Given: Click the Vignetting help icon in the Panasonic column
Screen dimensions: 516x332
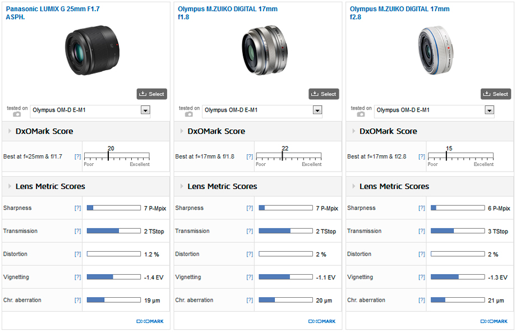Looking at the screenshot, I should coord(77,277).
